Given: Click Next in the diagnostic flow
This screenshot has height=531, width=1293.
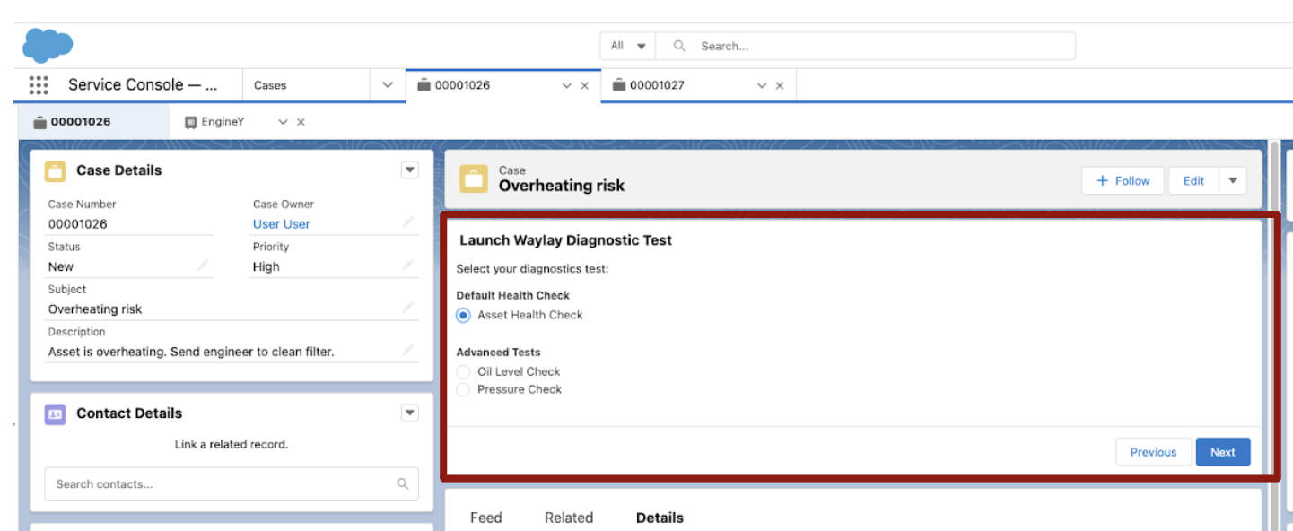Looking at the screenshot, I should tap(1222, 452).
